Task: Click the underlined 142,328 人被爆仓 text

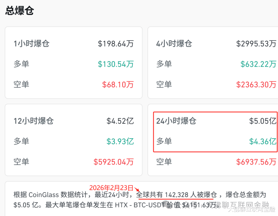Action: pos(190,195)
